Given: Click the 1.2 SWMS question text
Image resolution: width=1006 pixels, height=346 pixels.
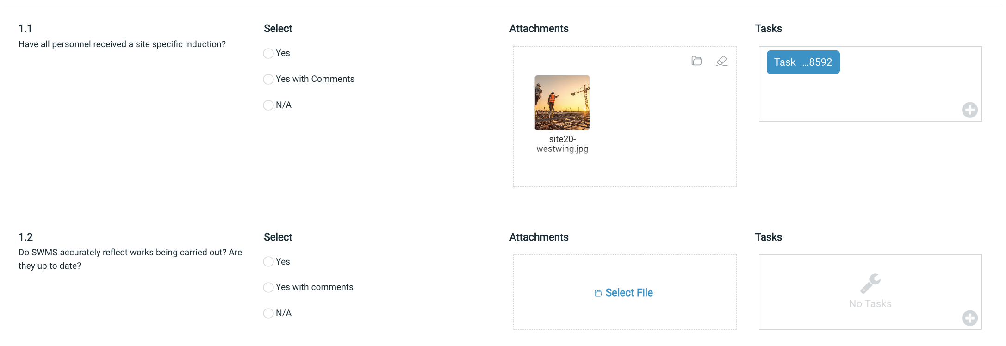Looking at the screenshot, I should point(130,259).
